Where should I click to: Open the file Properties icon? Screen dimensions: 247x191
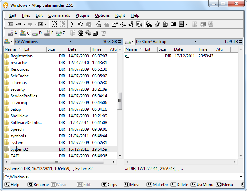(115, 24)
